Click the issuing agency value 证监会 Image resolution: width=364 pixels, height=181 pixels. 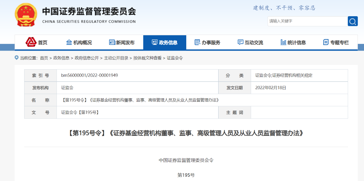[x=67, y=88]
